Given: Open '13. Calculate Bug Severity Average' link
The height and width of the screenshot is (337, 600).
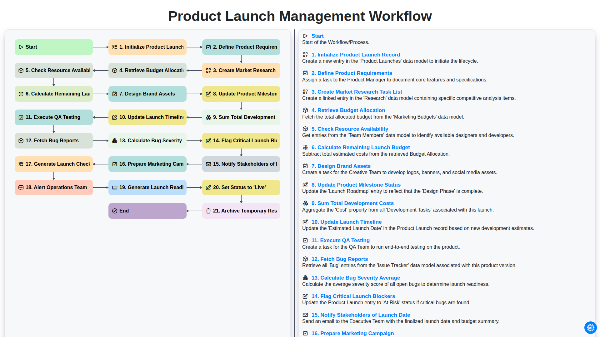Looking at the screenshot, I should (x=356, y=278).
